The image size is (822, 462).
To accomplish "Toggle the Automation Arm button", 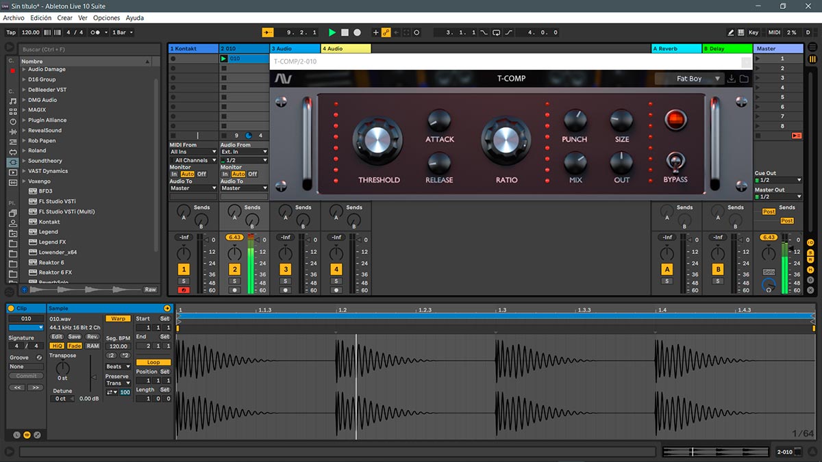I will point(386,32).
